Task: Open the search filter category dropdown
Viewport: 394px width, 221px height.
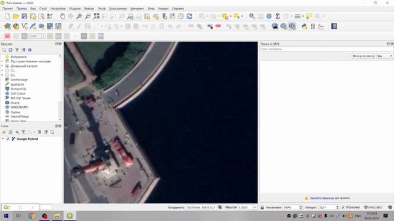Action: [x=385, y=56]
